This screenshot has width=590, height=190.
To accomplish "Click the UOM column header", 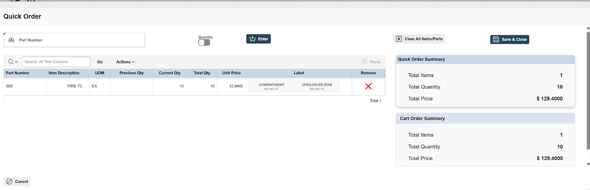I will (x=100, y=73).
